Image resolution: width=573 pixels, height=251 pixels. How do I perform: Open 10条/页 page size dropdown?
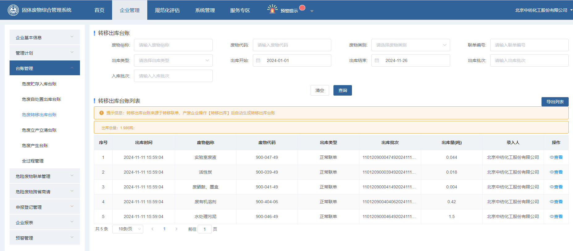point(128,229)
